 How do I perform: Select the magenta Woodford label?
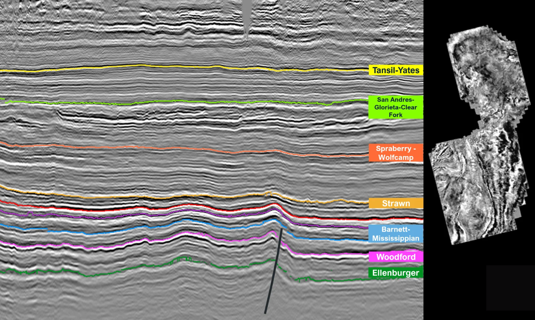pyautogui.click(x=396, y=257)
